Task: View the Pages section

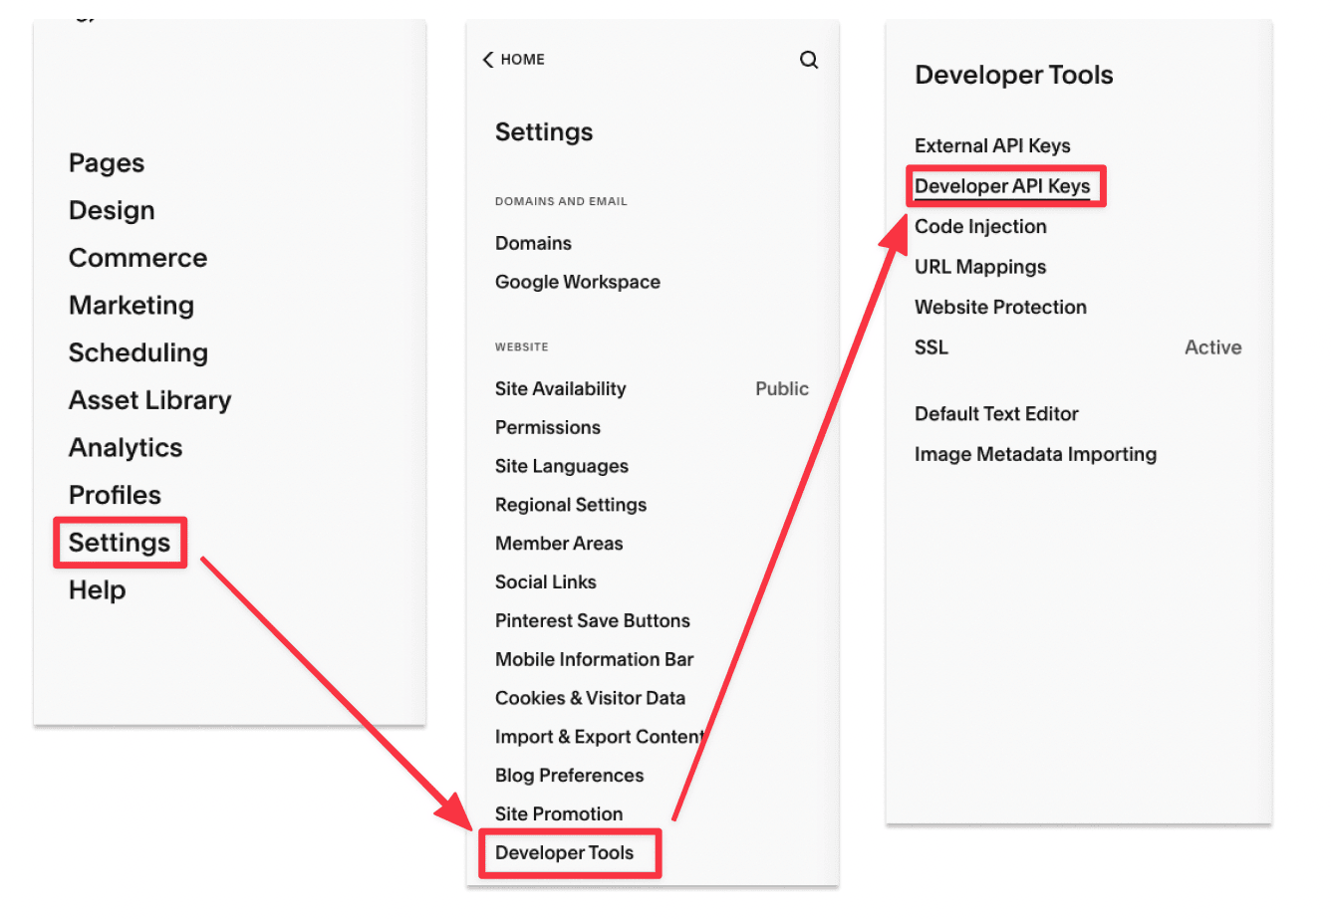Action: pos(106,162)
